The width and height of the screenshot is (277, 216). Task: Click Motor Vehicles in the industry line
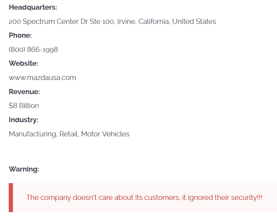click(x=105, y=134)
